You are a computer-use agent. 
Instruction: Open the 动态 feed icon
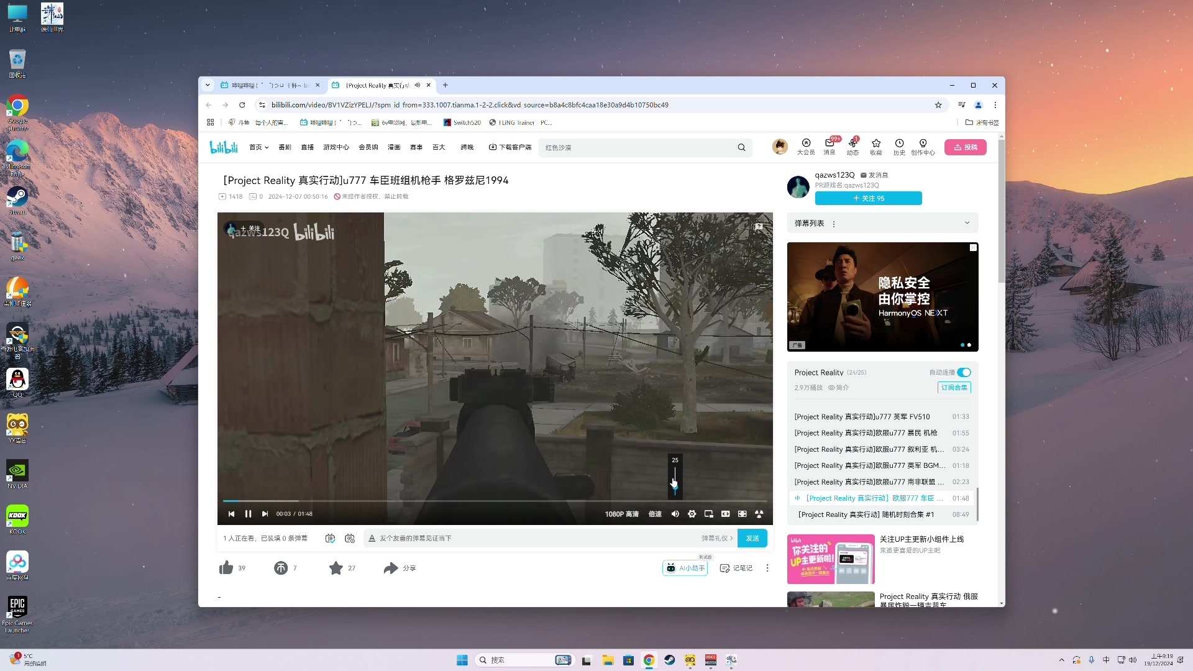click(x=852, y=147)
